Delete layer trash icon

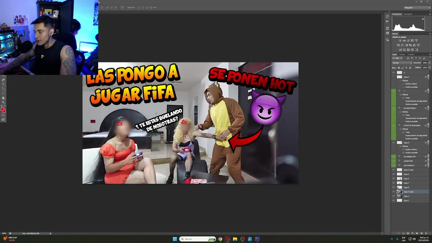(x=426, y=233)
